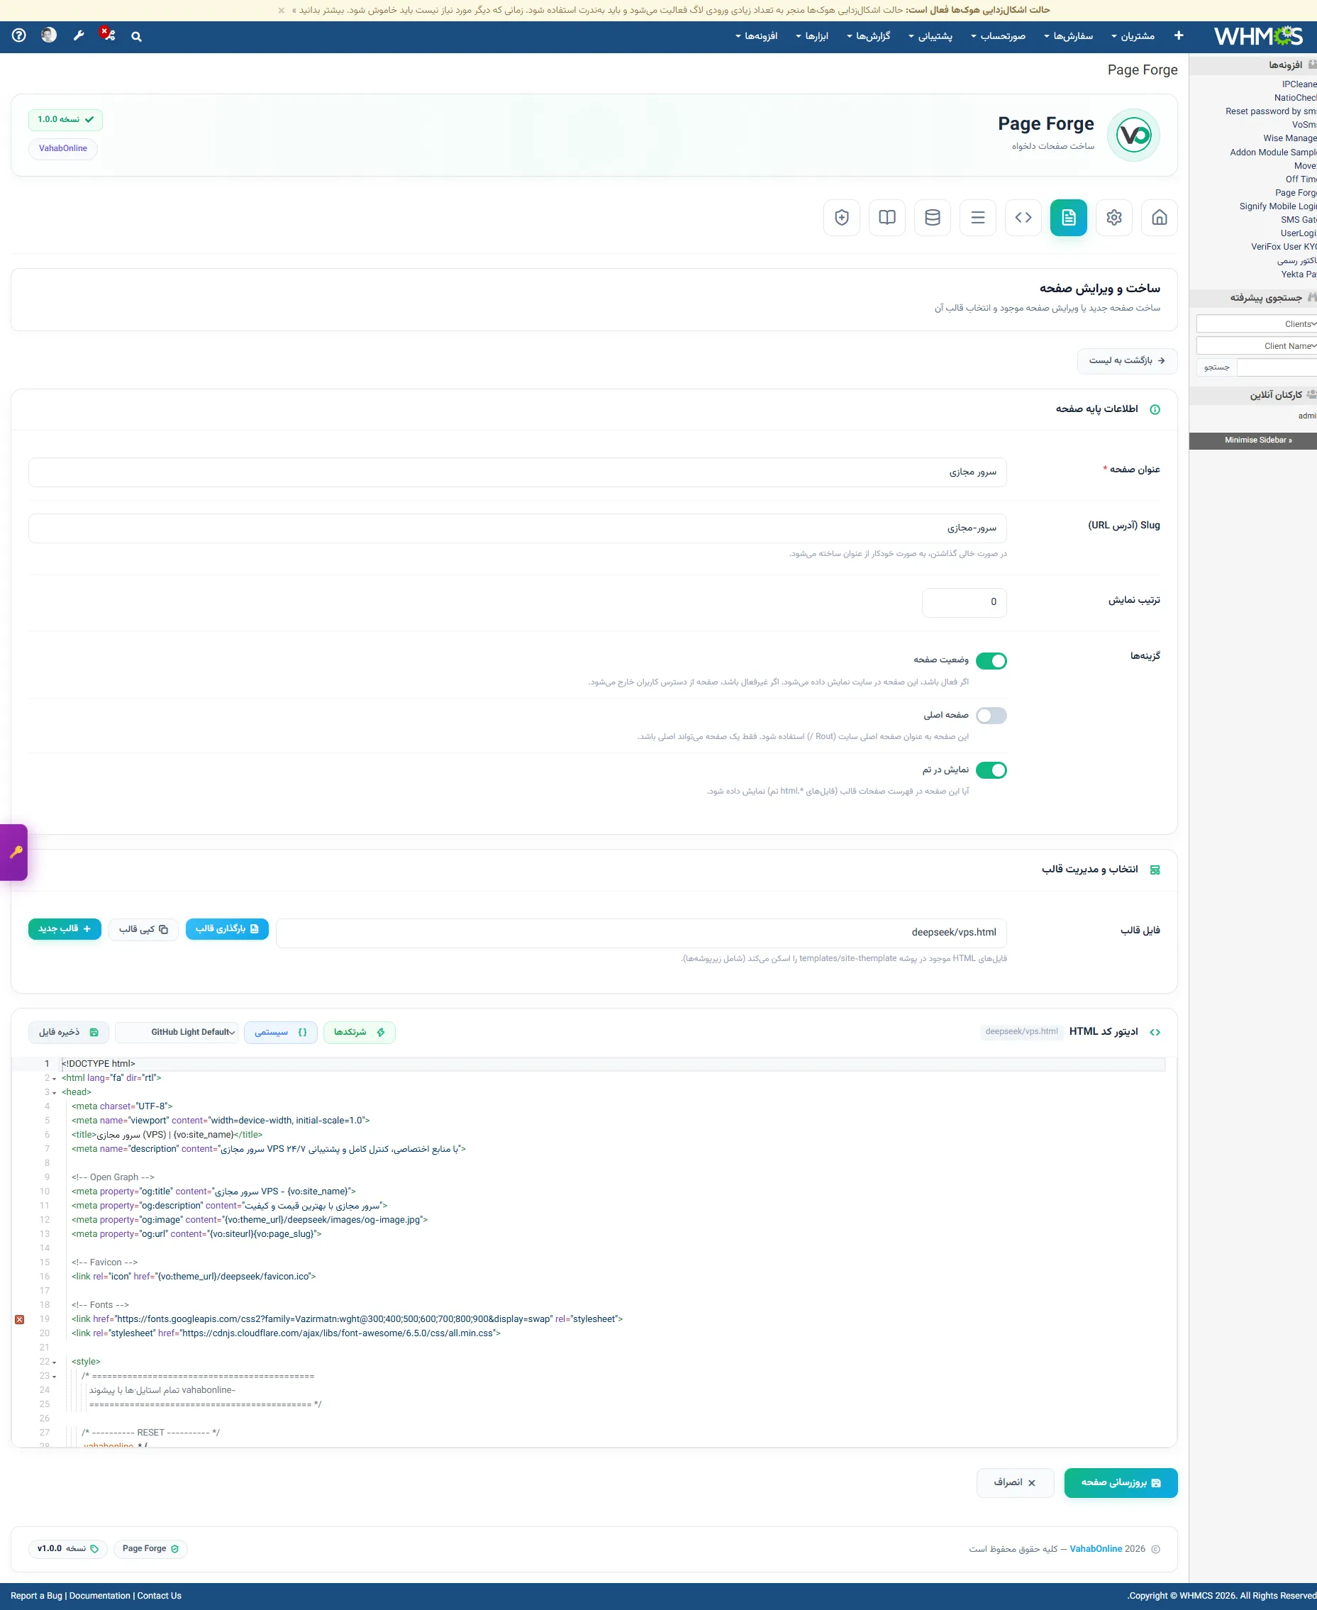Collapse the html tag on line 2
The width and height of the screenshot is (1317, 1610).
[54, 1078]
